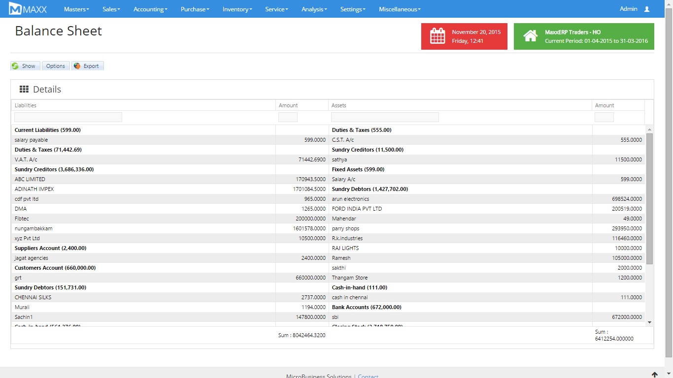This screenshot has width=673, height=378.
Task: Click the Admin user profile icon
Action: click(647, 9)
